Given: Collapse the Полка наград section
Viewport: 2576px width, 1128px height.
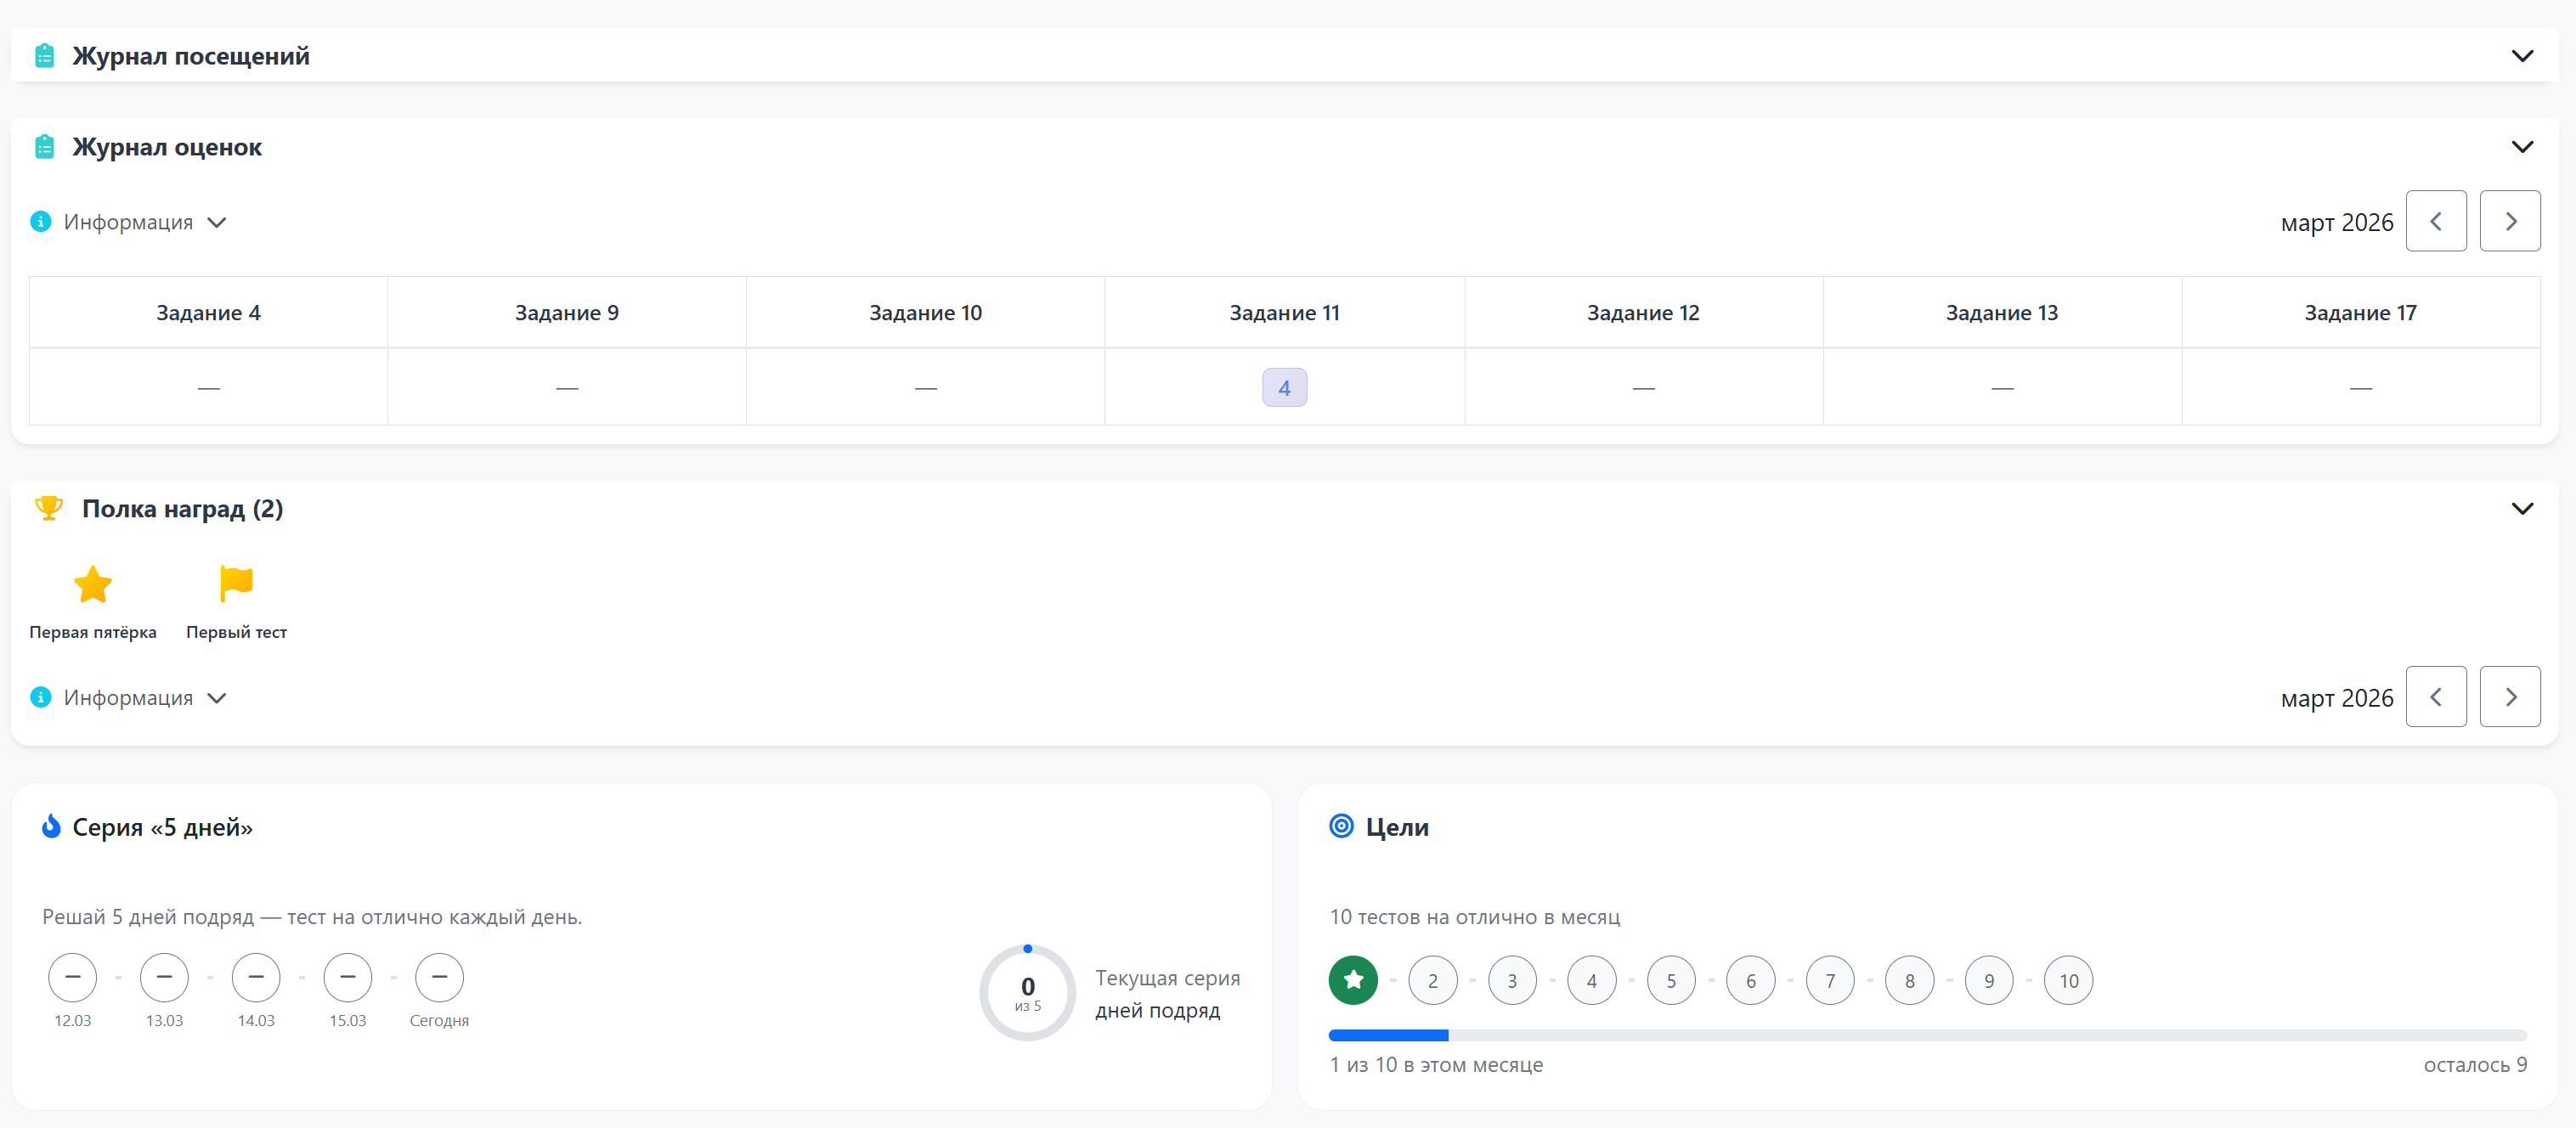Looking at the screenshot, I should (x=2522, y=508).
